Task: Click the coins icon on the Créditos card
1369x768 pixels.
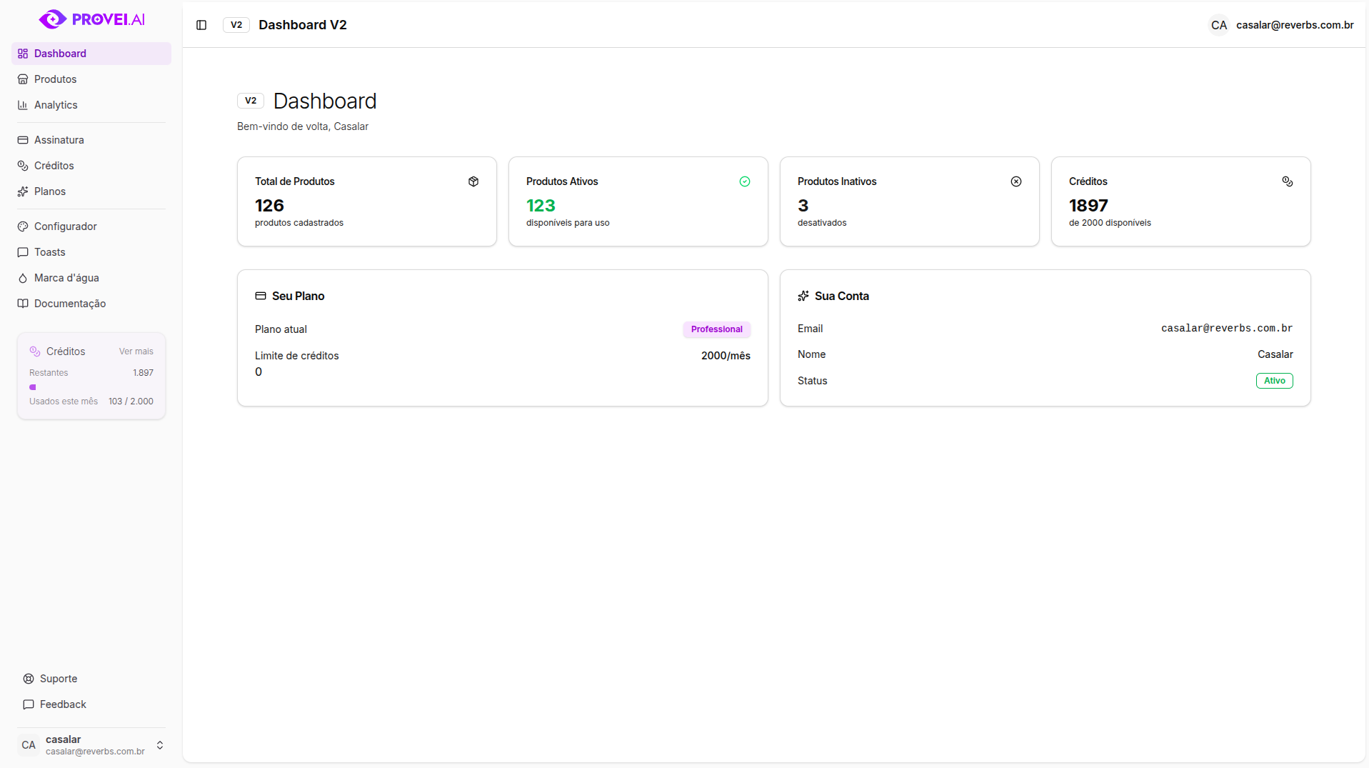Action: [1288, 181]
